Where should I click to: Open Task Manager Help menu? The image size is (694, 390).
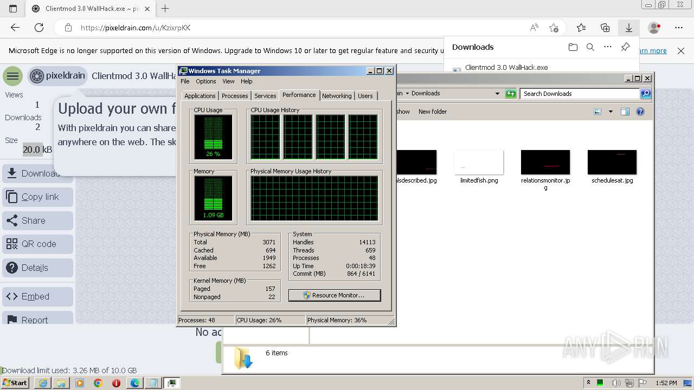pyautogui.click(x=247, y=81)
